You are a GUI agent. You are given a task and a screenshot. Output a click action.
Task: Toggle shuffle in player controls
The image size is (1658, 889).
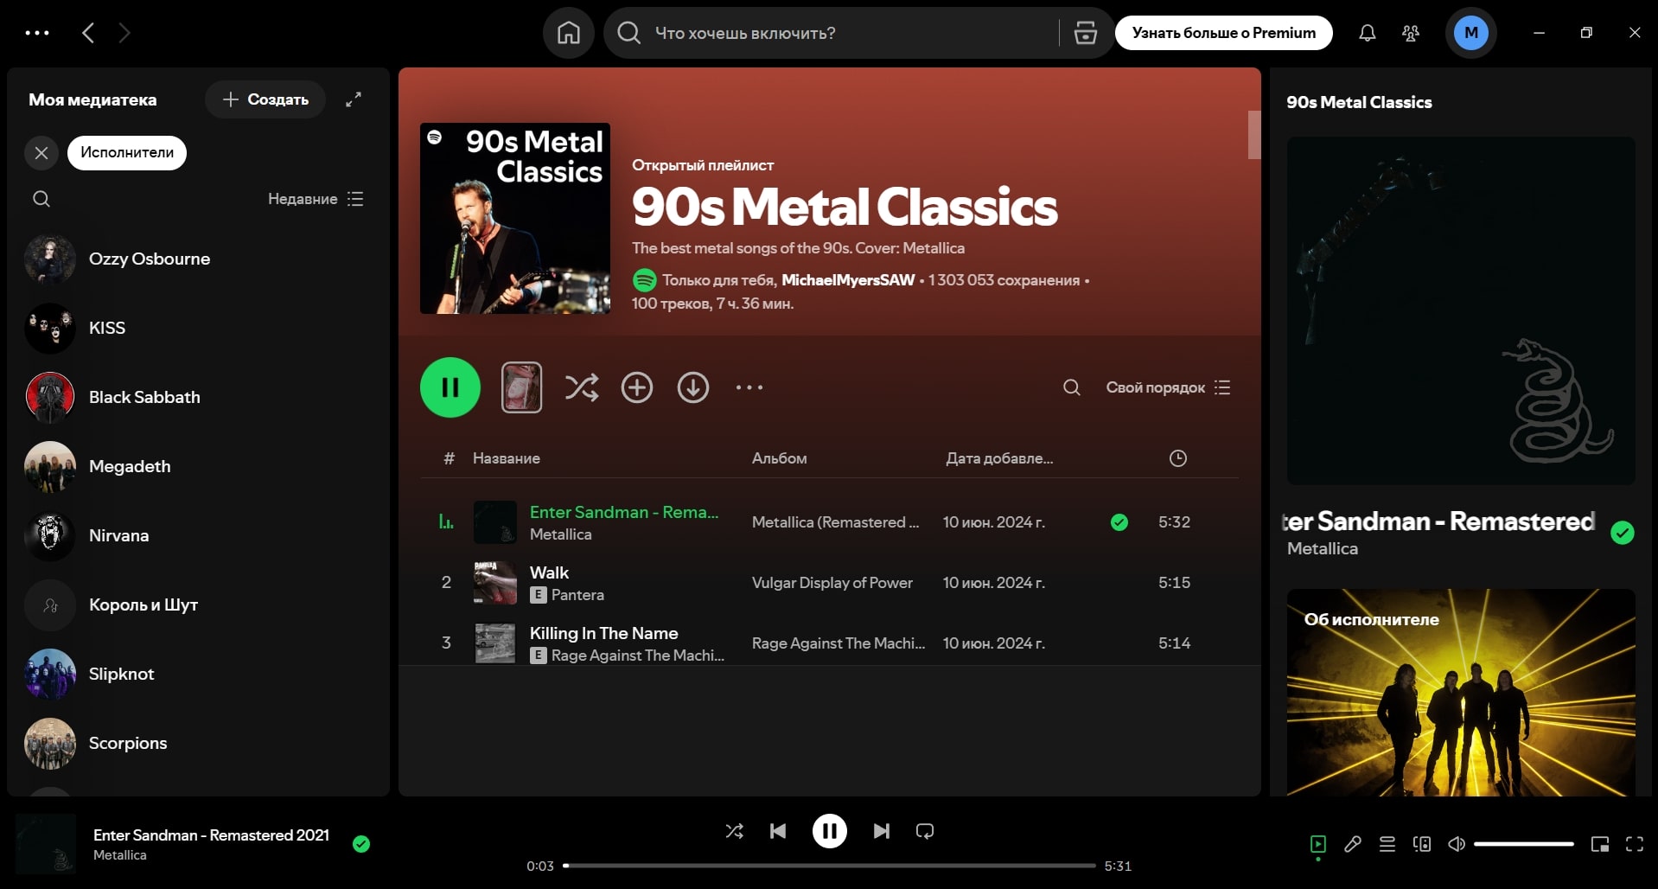click(734, 831)
